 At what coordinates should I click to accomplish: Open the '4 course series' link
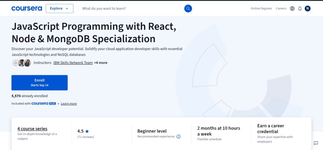coord(32,129)
